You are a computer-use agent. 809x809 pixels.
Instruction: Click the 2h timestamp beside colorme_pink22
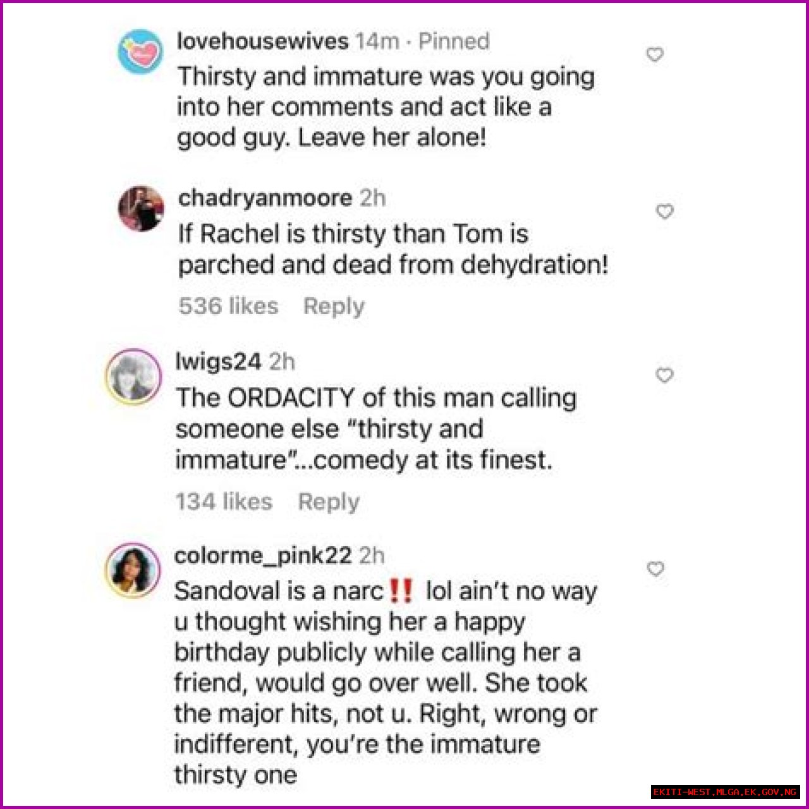pyautogui.click(x=372, y=556)
